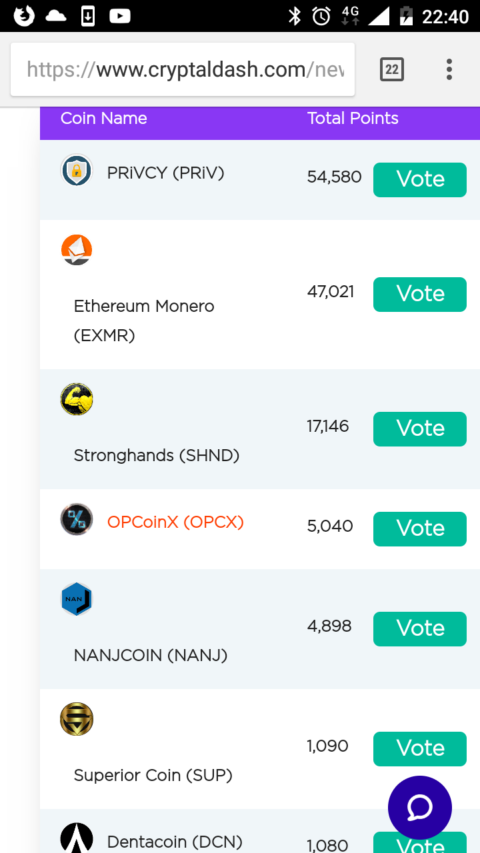Tap the Ethereum Monero orange coin logo
The image size is (480, 853).
(x=77, y=250)
